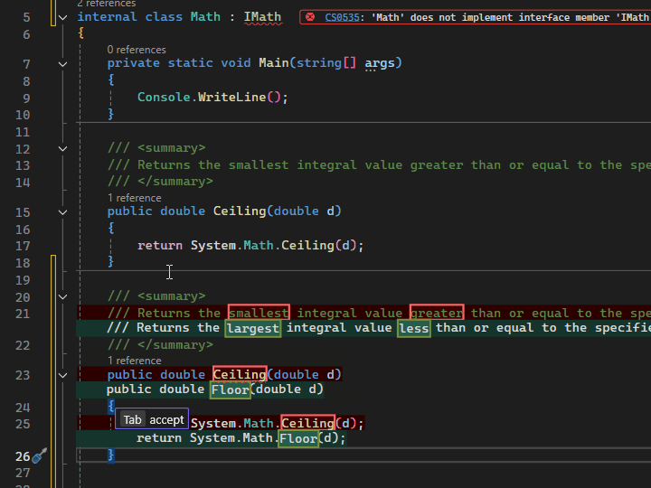Click the return statement on line 17
Screen dimensions: 651x488
tap(250, 245)
